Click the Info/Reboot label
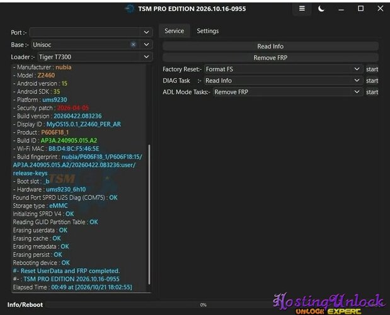 pos(25,304)
